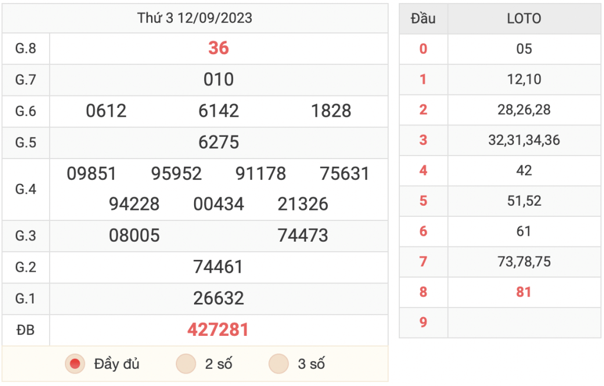Click G.3 number 08005
This screenshot has width=604, height=386.
click(134, 236)
